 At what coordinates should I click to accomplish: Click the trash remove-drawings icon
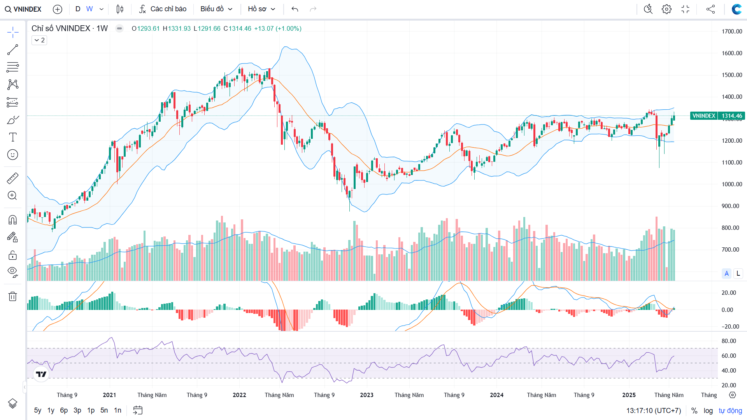click(12, 296)
